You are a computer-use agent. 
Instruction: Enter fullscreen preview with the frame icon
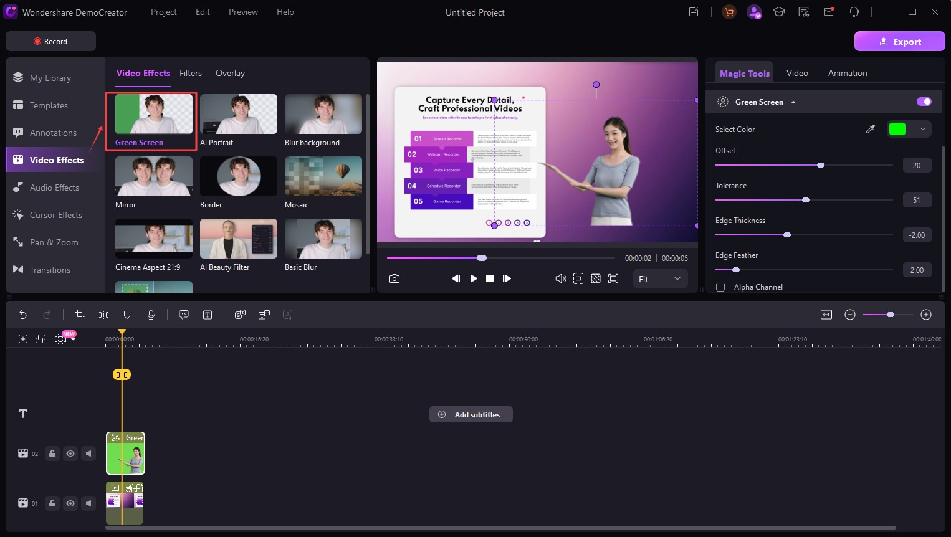[x=613, y=278]
